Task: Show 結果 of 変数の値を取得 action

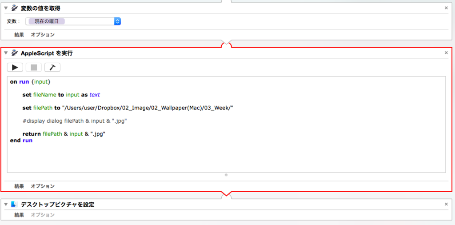Action: [19, 35]
